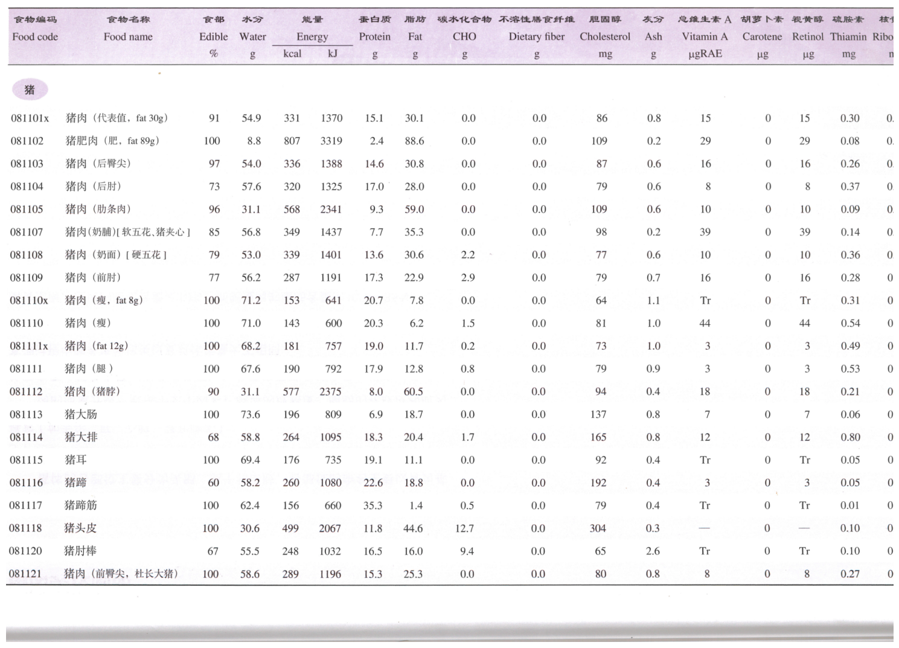Select the Thiamin column header
Viewport: 899px width, 648px height.
click(x=848, y=36)
